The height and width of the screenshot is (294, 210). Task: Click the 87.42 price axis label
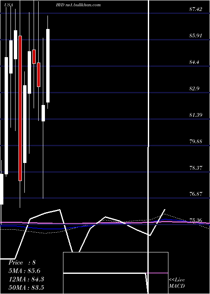click(196, 9)
